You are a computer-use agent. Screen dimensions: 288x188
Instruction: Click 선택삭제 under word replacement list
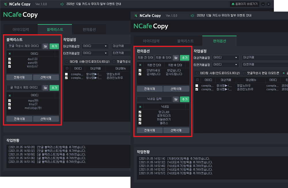(176, 89)
